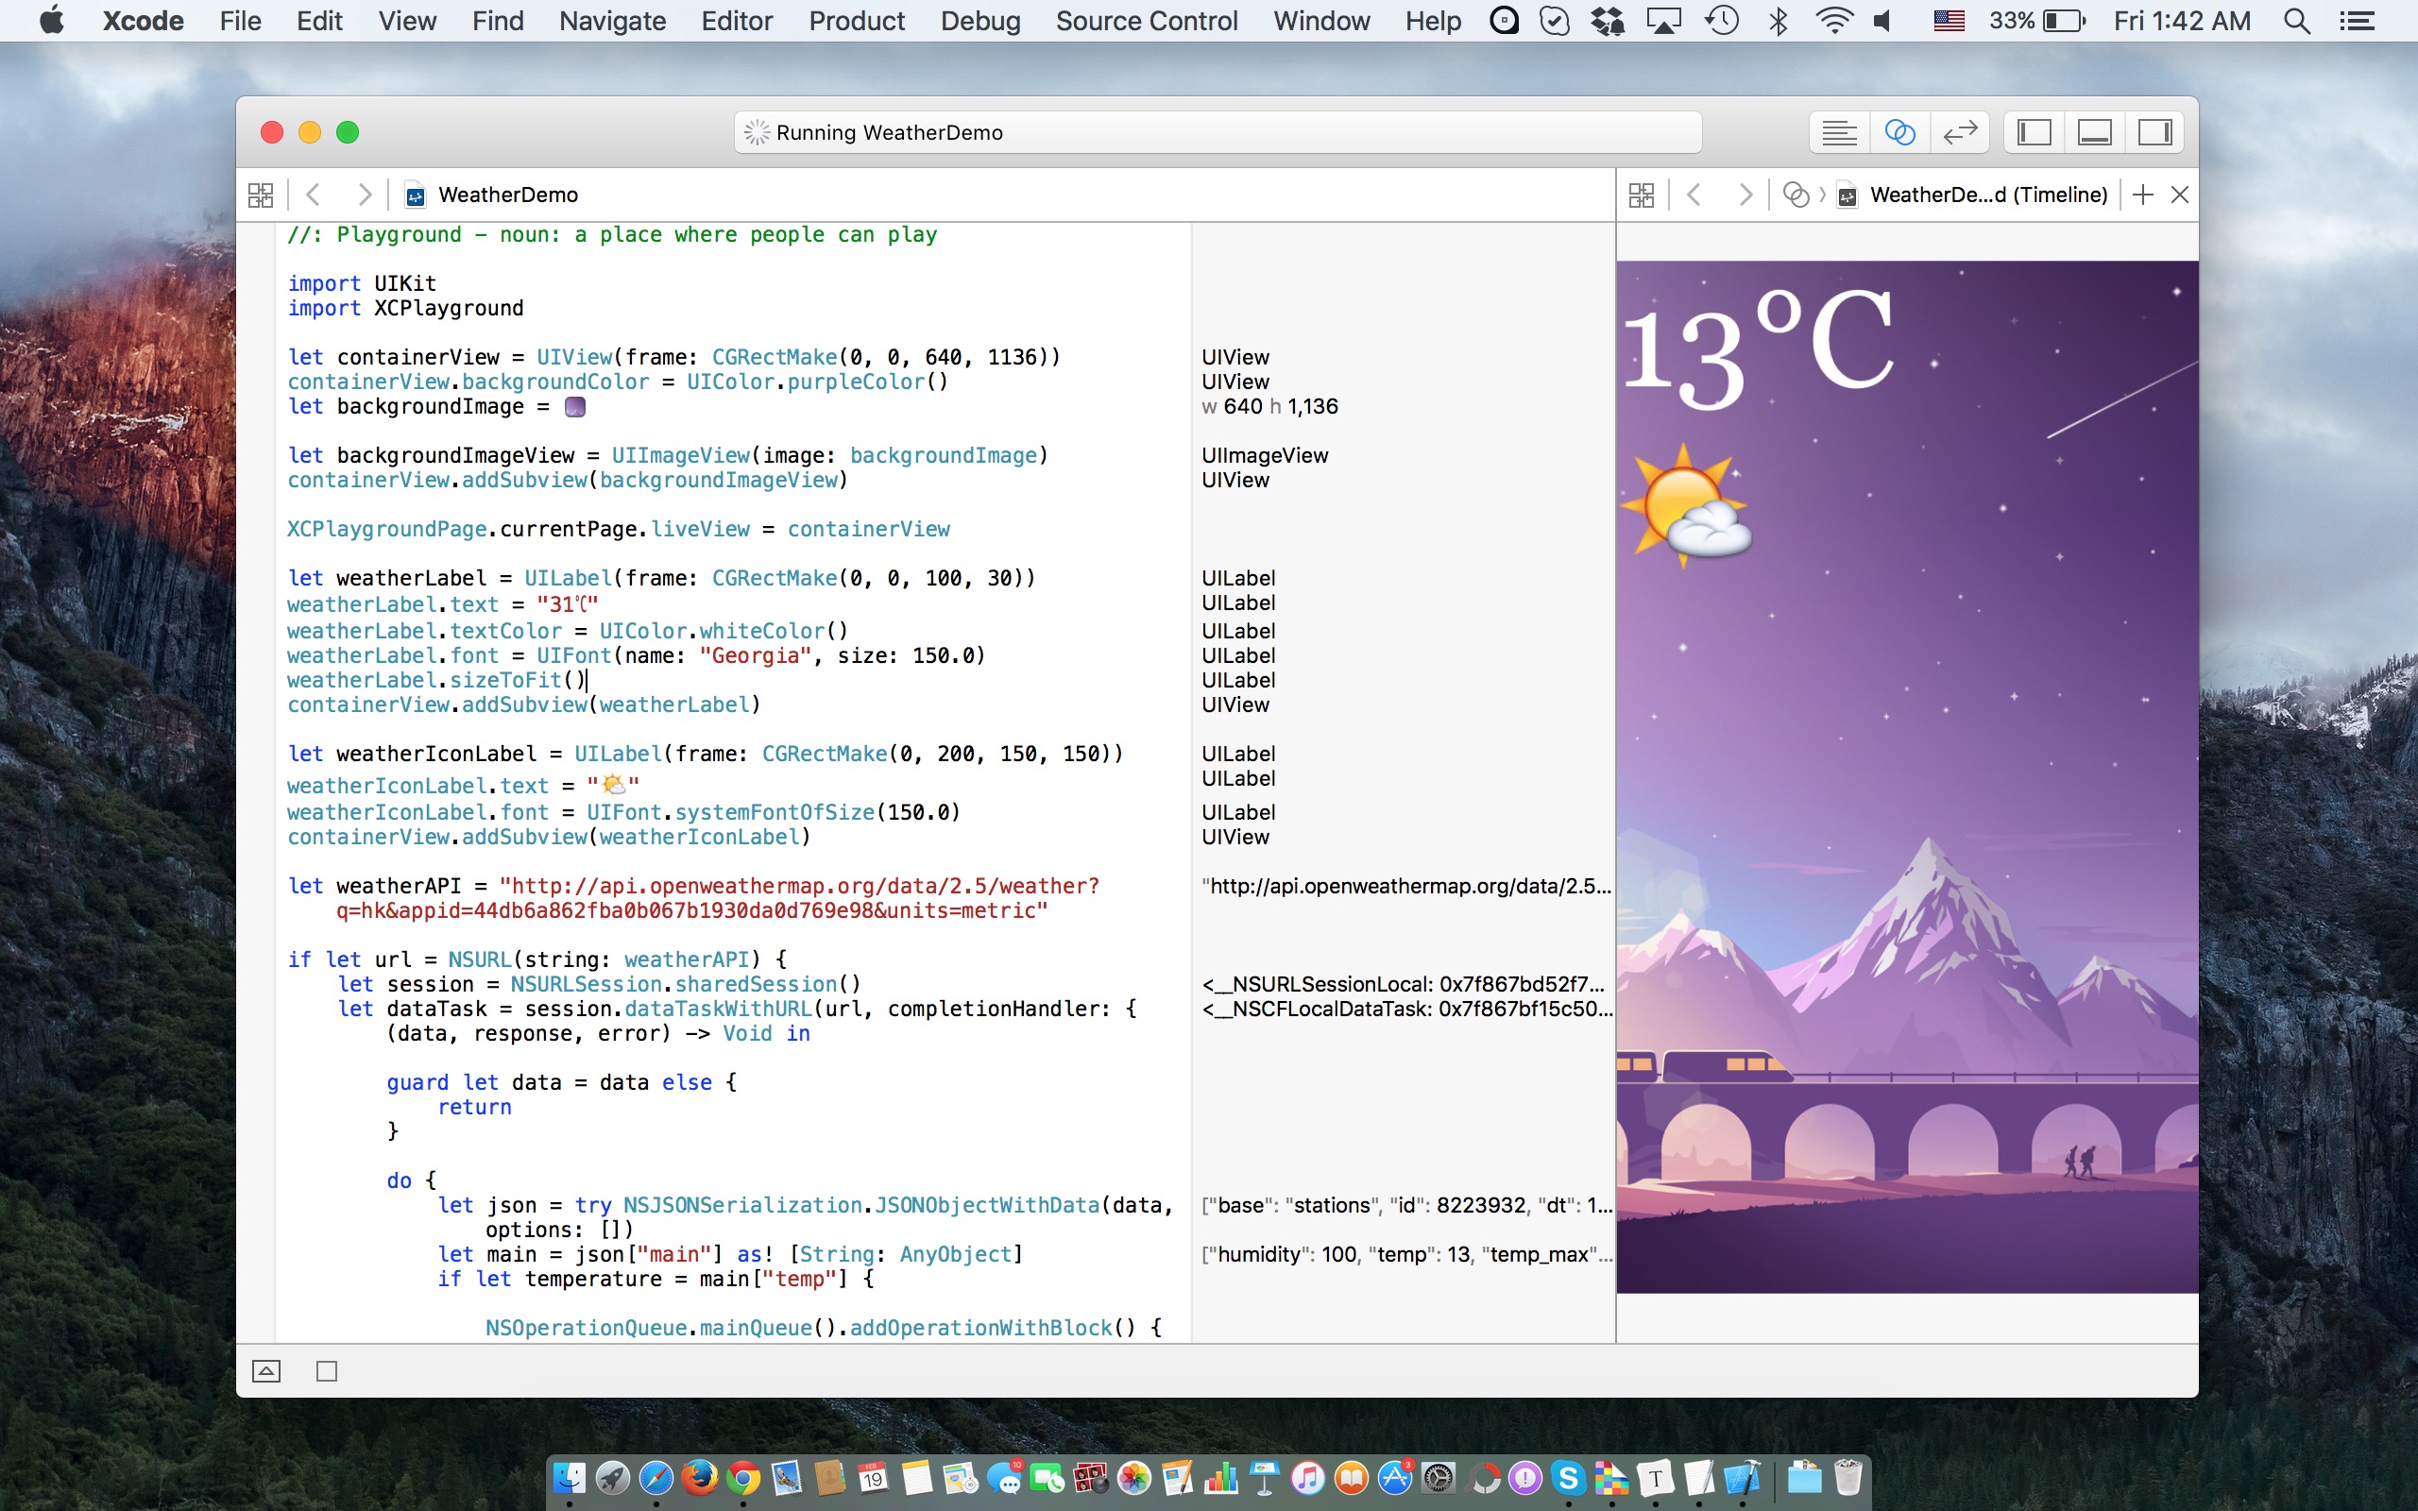
Task: Open the Version editor
Action: pos(1959,132)
